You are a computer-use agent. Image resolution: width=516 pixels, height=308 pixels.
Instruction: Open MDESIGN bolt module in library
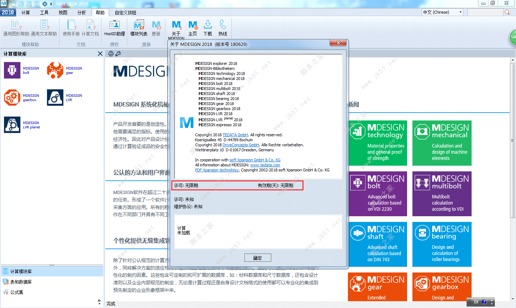click(x=21, y=70)
